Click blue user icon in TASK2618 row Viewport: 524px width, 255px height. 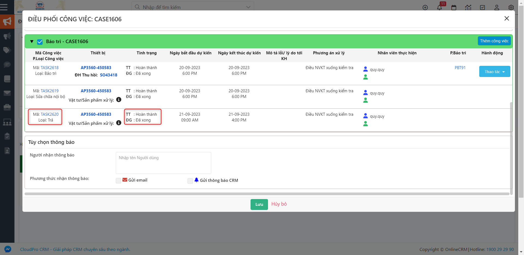tap(365, 69)
